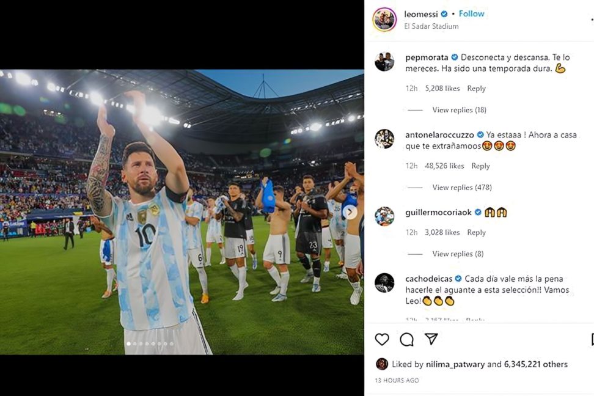
Task: Open guillermocoriaok username link
Action: pos(438,212)
